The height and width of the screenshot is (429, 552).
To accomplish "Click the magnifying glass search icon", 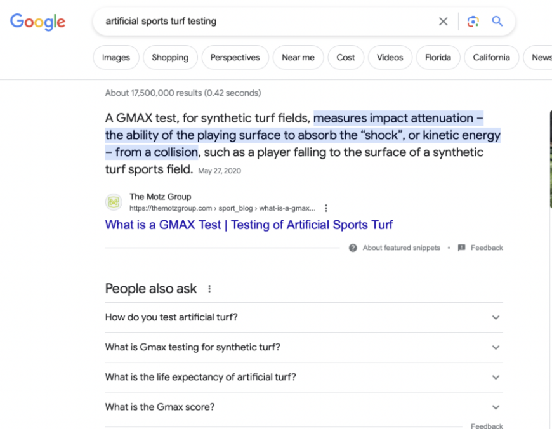I will pos(497,22).
